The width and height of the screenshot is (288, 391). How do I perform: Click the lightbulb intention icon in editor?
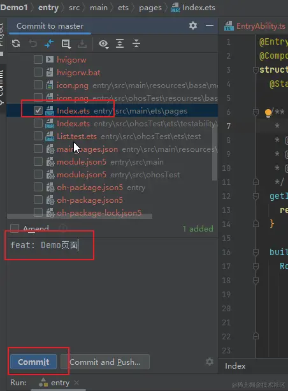[x=268, y=113]
